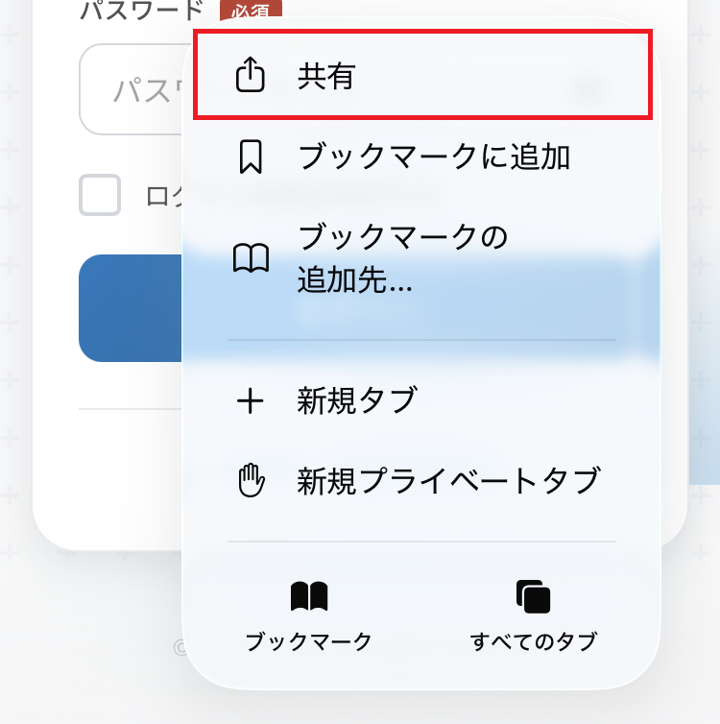
Task: Click the open book outline icon
Action: 251,258
